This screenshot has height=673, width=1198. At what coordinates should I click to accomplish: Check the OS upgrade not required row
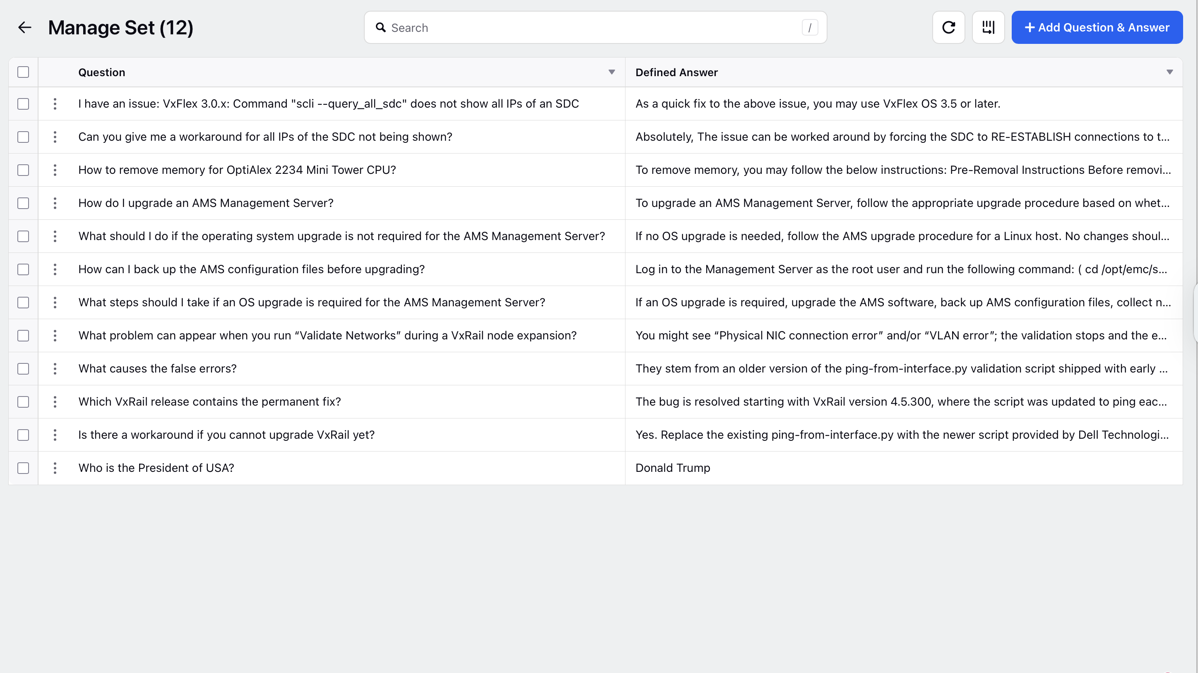tap(23, 236)
